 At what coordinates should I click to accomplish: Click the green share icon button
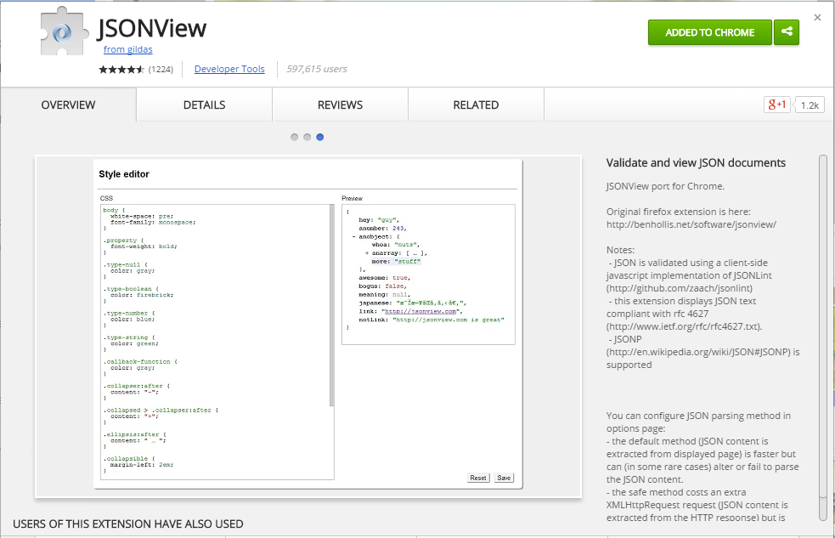(787, 32)
